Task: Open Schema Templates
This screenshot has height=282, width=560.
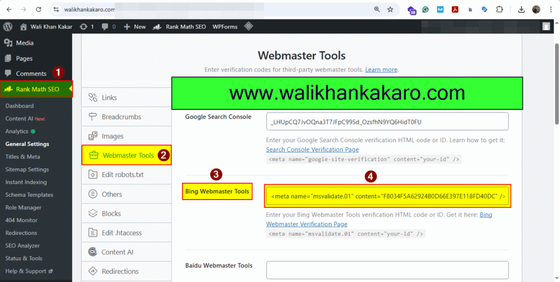Action: coord(29,195)
